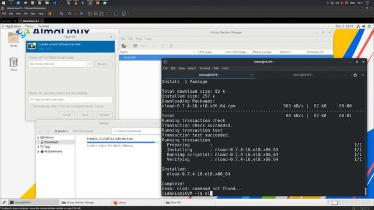
Task: Open the GNOME Applications menu
Action: 13,26
